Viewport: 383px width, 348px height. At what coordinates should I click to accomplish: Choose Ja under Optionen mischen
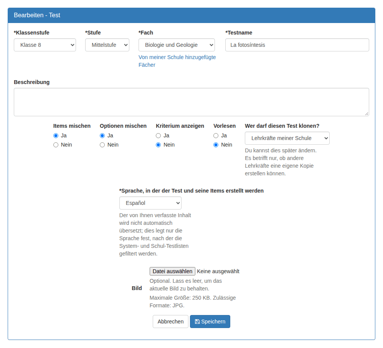102,135
